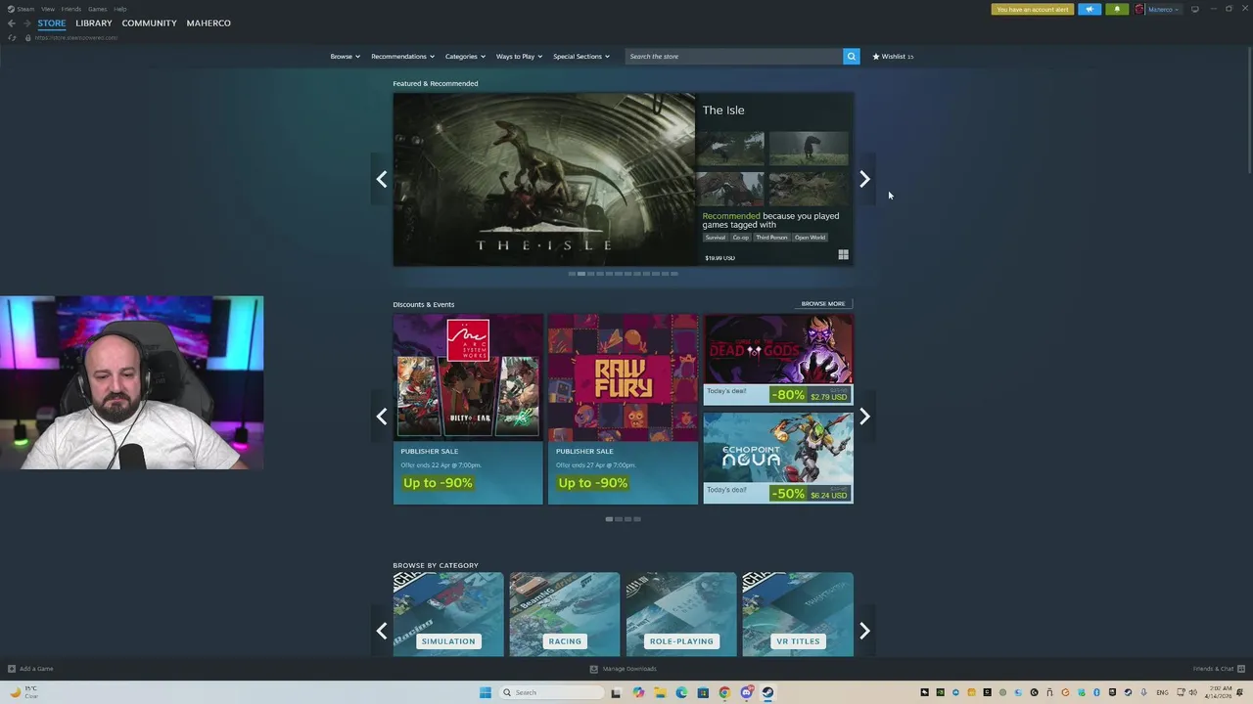
Task: Open the Windows Start menu
Action: coord(486,692)
